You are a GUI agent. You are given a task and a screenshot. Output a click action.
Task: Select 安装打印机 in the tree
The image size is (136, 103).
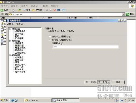pyautogui.click(x=20, y=65)
